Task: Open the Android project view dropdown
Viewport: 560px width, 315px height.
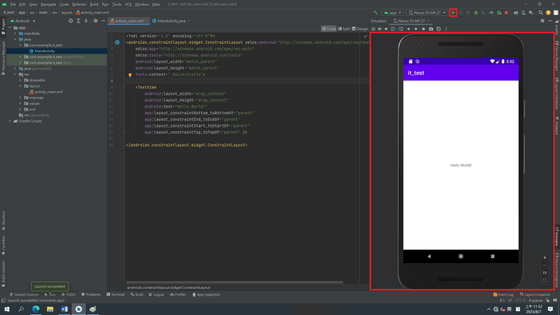Action: (23, 21)
